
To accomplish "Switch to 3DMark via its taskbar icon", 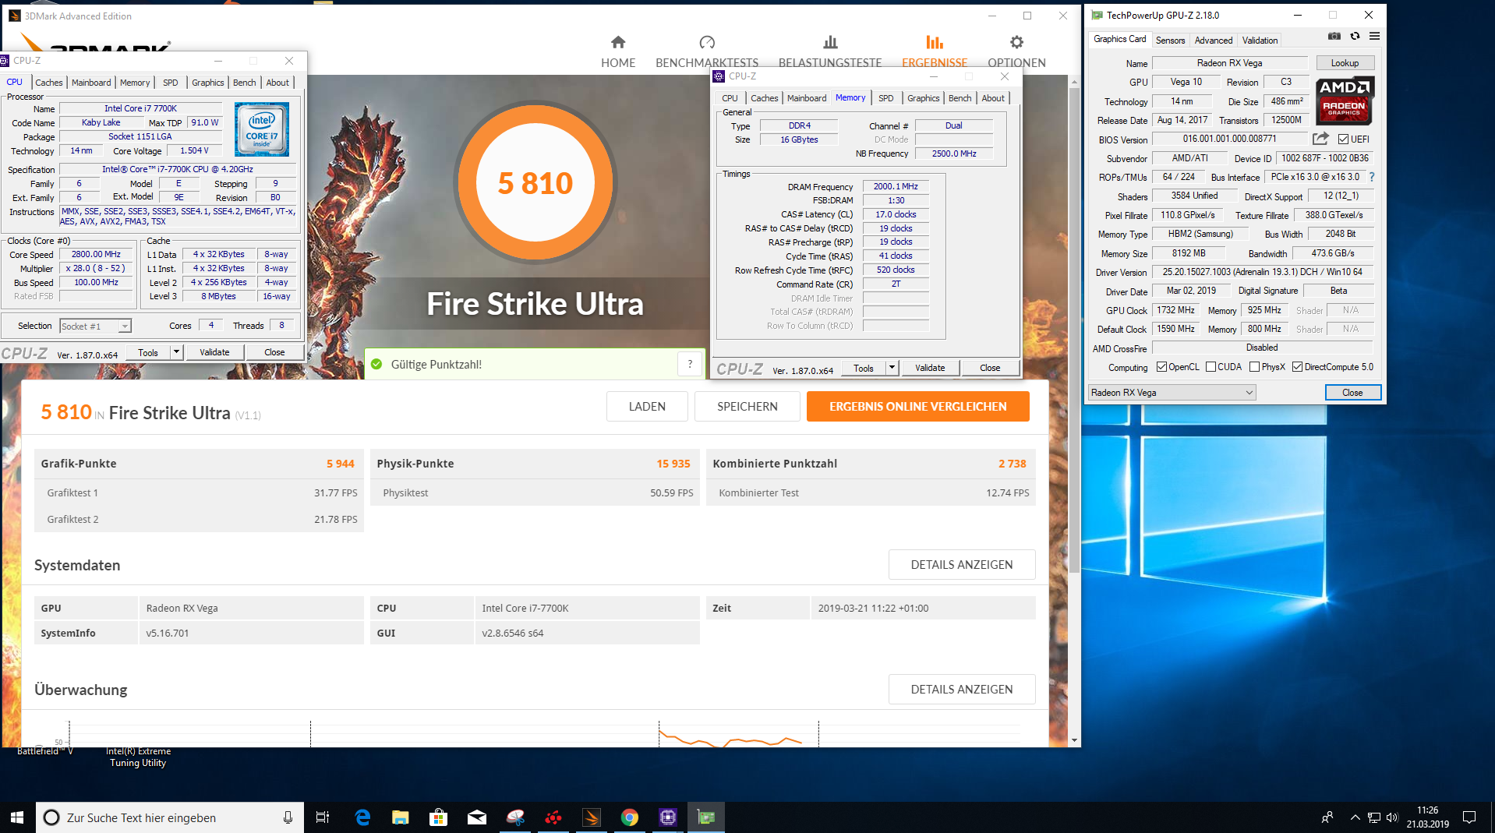I will [x=592, y=817].
